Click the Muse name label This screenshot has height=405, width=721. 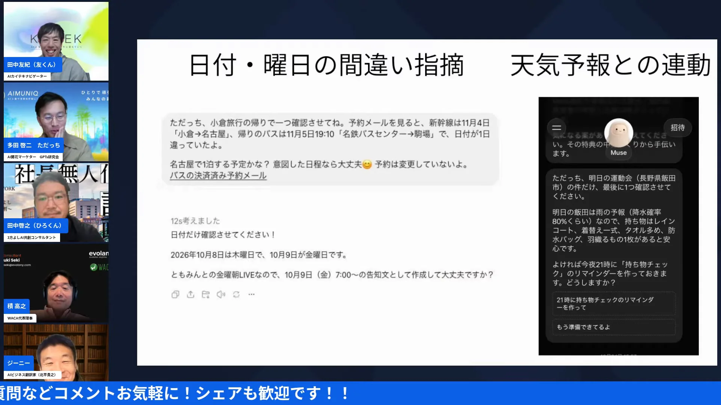618,153
